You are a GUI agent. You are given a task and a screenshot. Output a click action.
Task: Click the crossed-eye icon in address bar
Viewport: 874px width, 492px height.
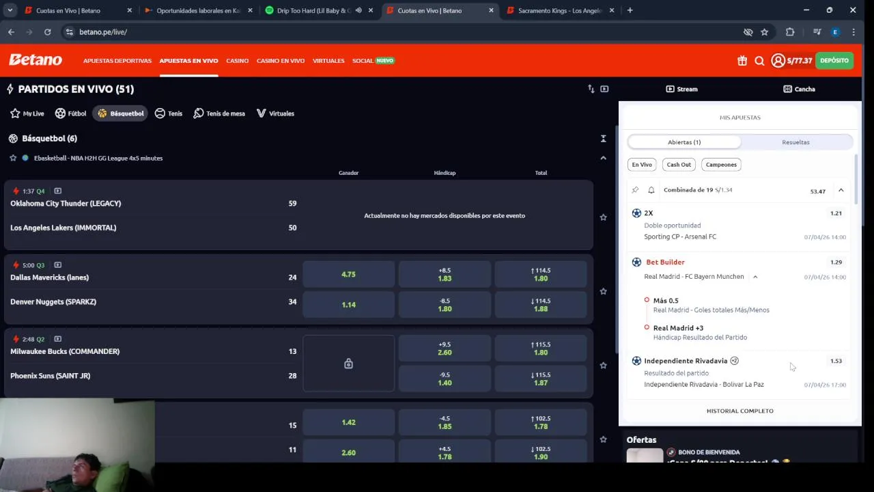tap(748, 31)
